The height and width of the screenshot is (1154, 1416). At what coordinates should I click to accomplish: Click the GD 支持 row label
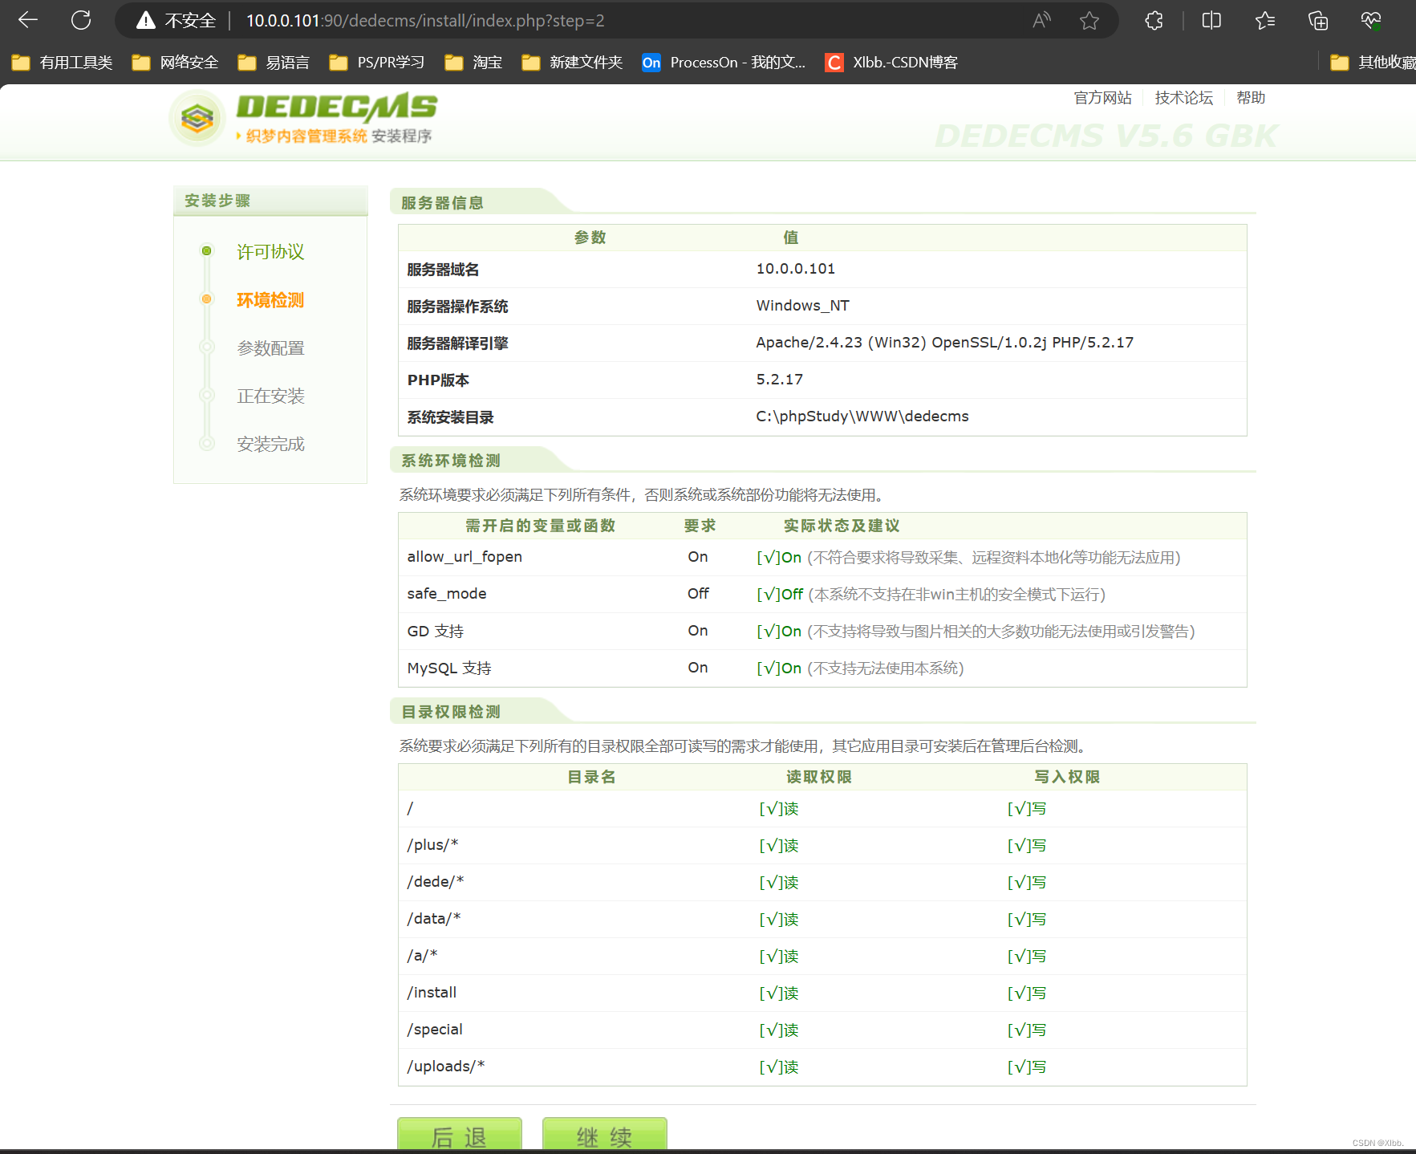[x=436, y=631]
